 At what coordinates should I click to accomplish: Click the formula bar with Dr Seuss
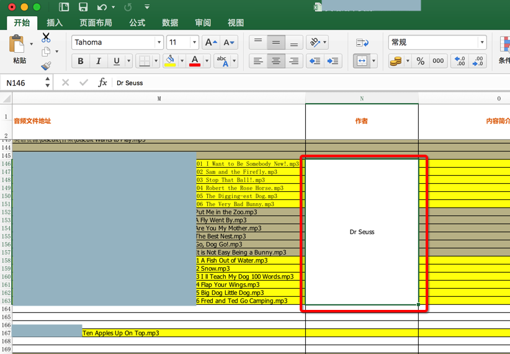pyautogui.click(x=311, y=83)
